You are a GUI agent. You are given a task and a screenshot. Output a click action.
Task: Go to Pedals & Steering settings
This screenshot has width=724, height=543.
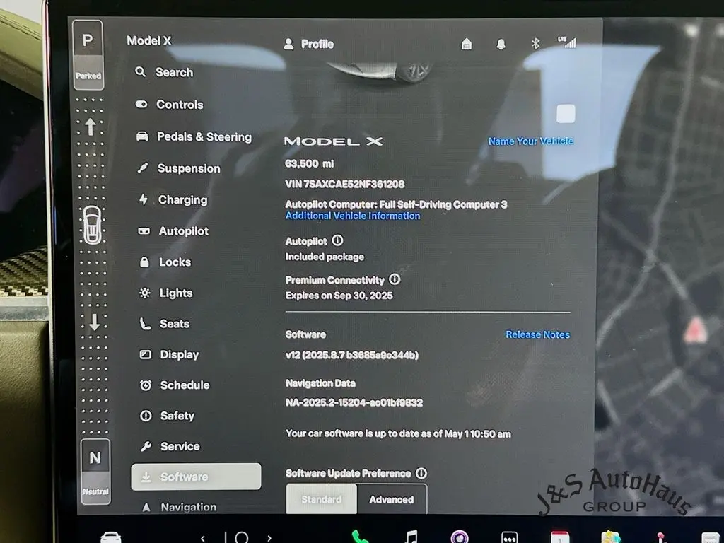(x=194, y=136)
